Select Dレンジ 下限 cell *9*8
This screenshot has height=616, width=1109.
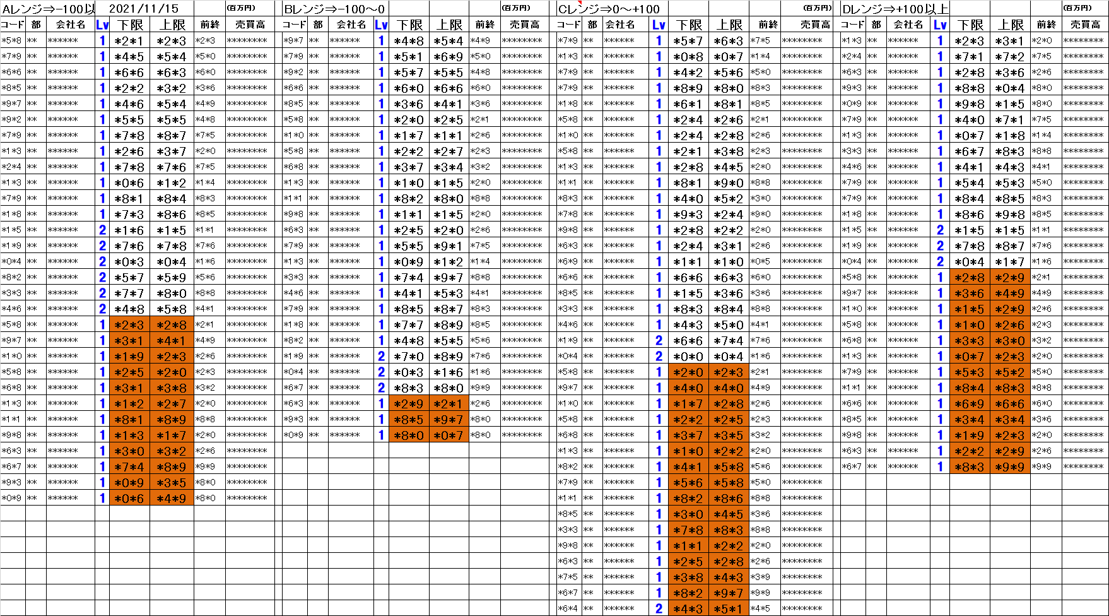click(x=970, y=104)
